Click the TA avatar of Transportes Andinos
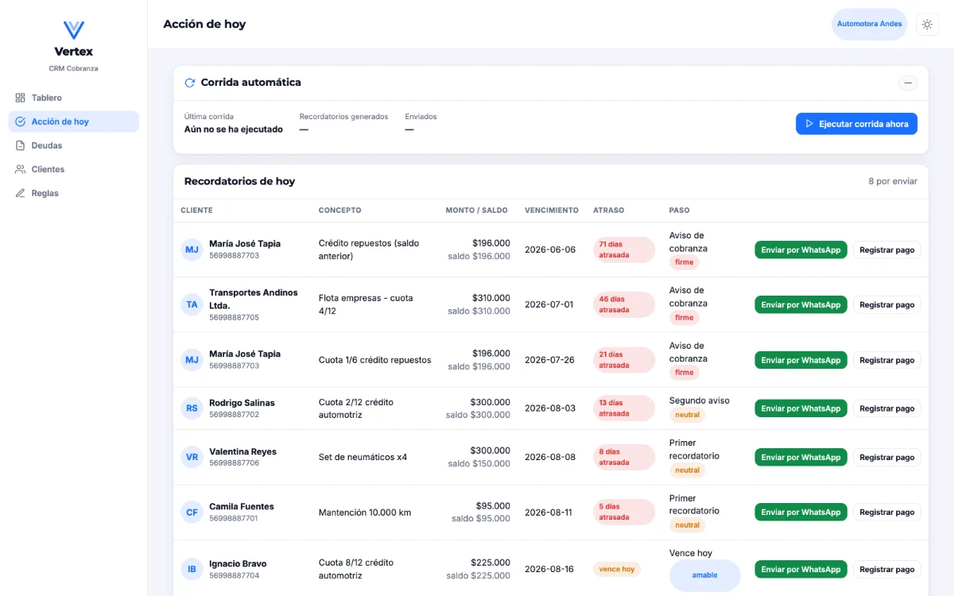Image resolution: width=954 pixels, height=596 pixels. [x=192, y=304]
